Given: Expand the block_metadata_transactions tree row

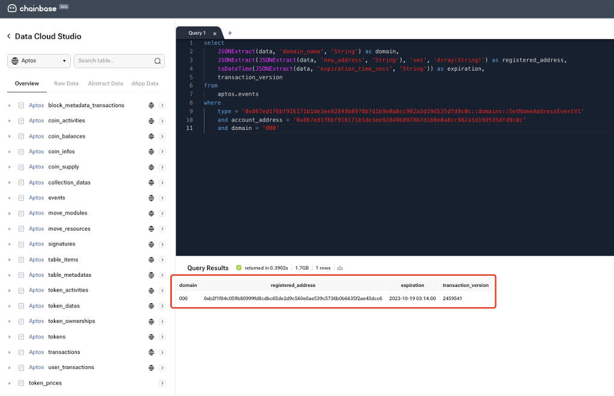Looking at the screenshot, I should 10,105.
